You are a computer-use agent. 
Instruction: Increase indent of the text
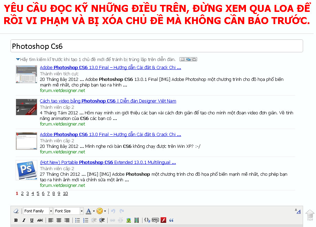pos(102,220)
